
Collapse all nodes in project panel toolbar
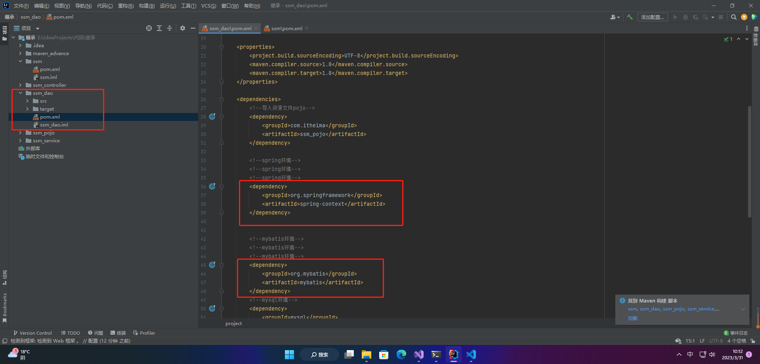click(170, 28)
